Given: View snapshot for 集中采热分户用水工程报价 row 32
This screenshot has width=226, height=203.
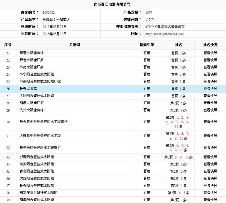Looking at the screenshot, I should pos(210,148).
